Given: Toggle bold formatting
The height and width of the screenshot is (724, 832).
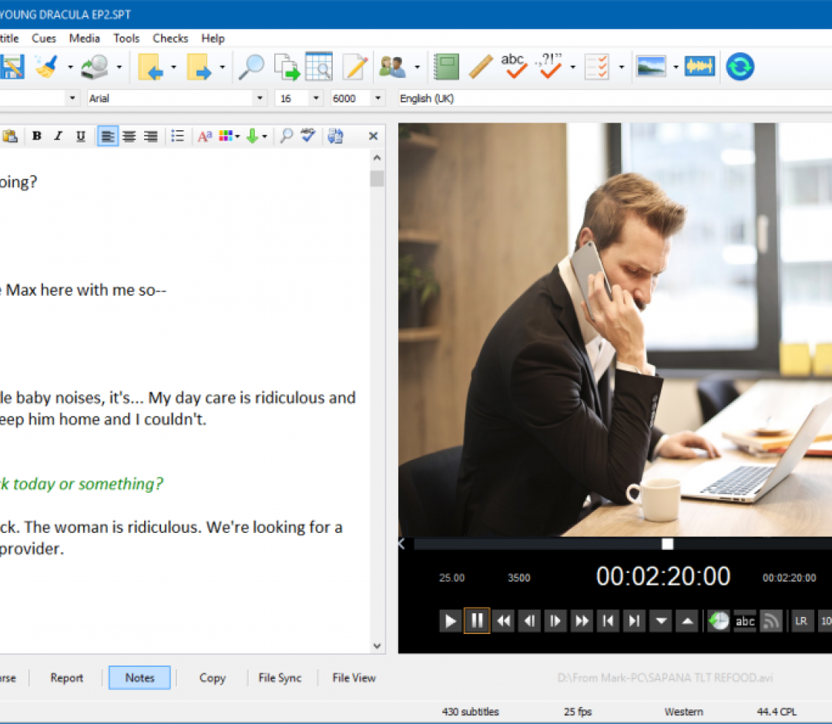Looking at the screenshot, I should coord(36,136).
